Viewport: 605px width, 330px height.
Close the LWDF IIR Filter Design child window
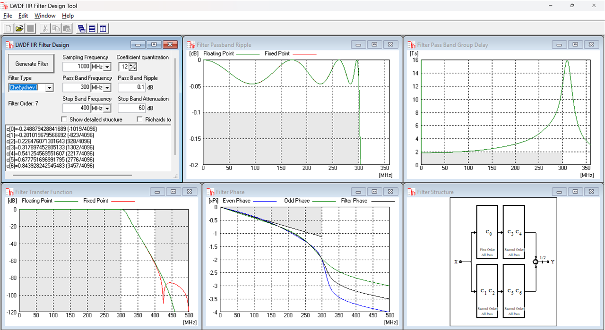pyautogui.click(x=170, y=44)
